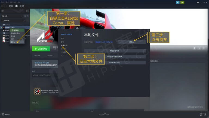Clear the assetto search text

[x=24, y=20]
